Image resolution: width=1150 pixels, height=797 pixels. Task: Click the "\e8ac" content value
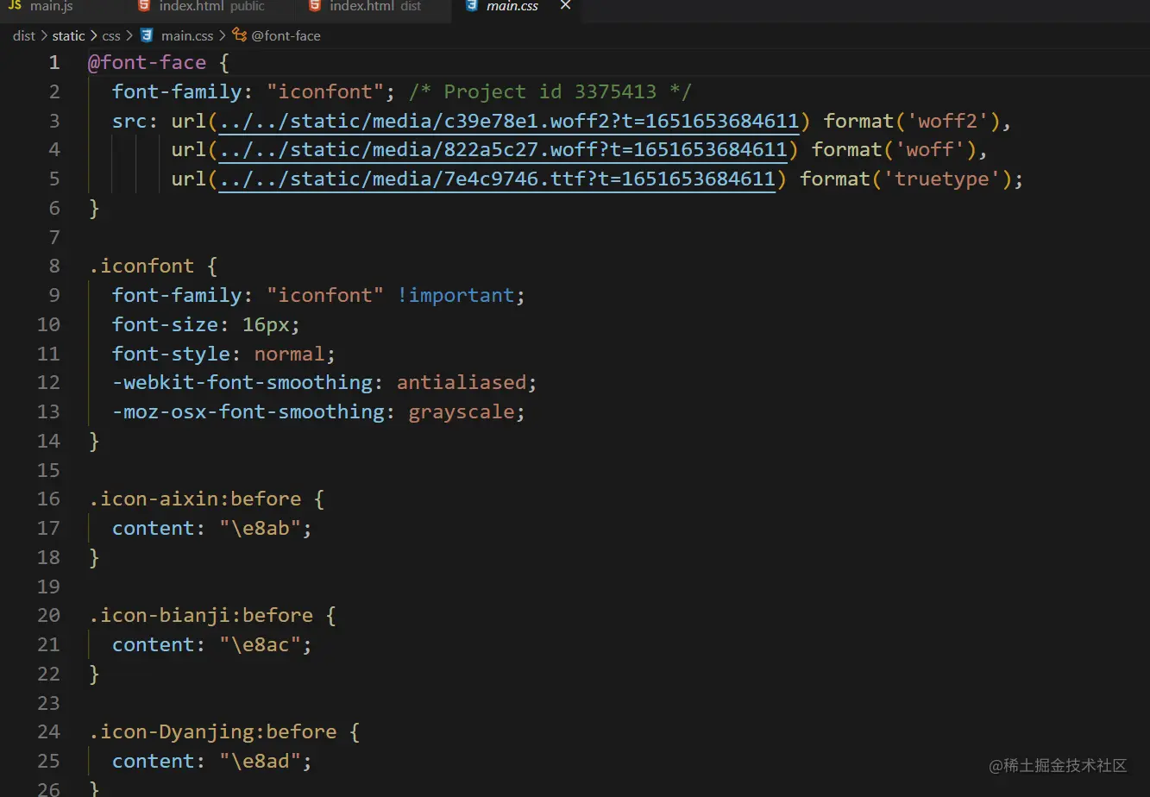[x=260, y=645]
